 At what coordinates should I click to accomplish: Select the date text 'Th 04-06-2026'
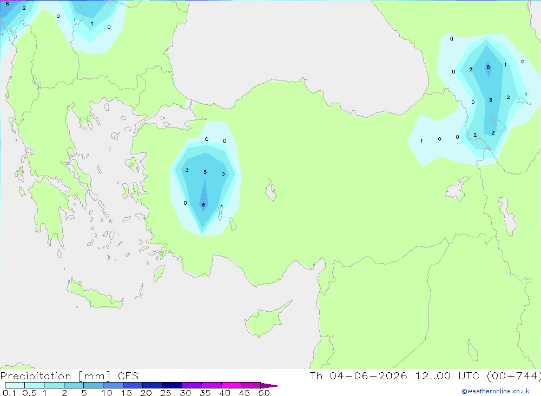pyautogui.click(x=358, y=375)
